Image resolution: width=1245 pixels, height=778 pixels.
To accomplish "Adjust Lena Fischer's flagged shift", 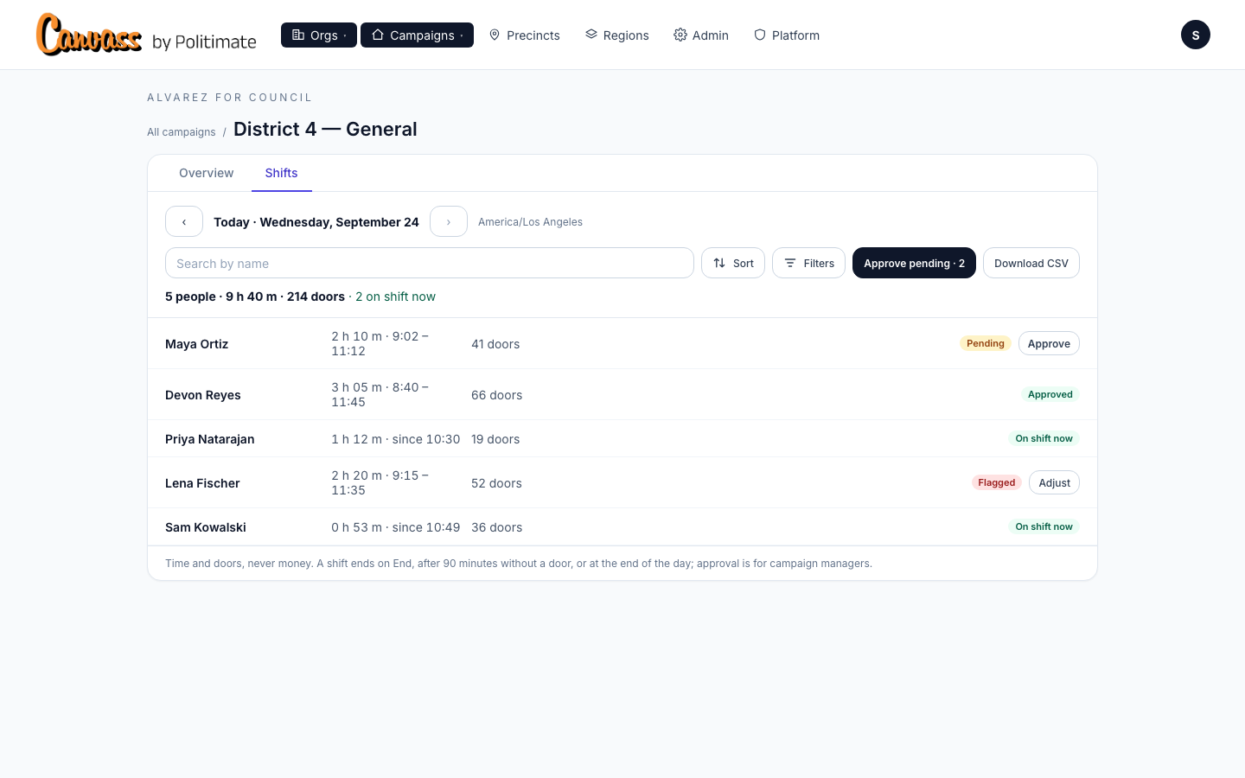I will (x=1054, y=482).
